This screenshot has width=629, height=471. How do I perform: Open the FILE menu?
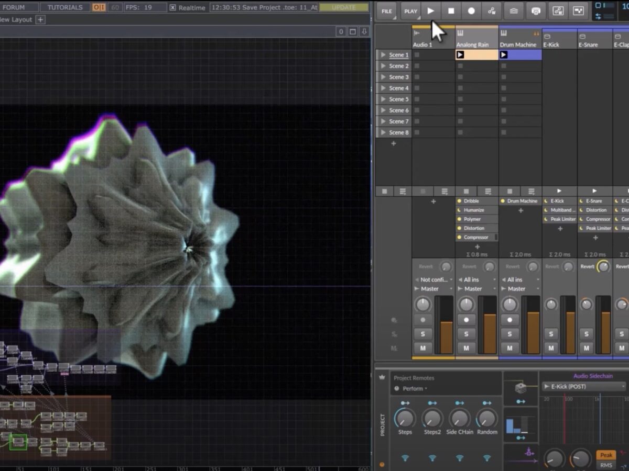[387, 11]
